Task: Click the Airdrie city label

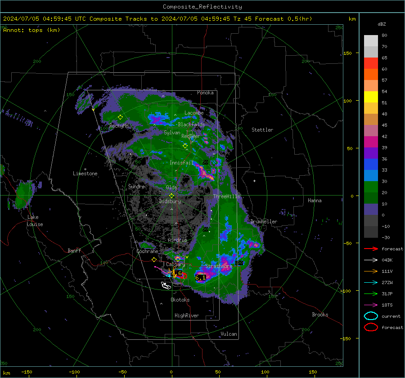Action: pyautogui.click(x=177, y=240)
